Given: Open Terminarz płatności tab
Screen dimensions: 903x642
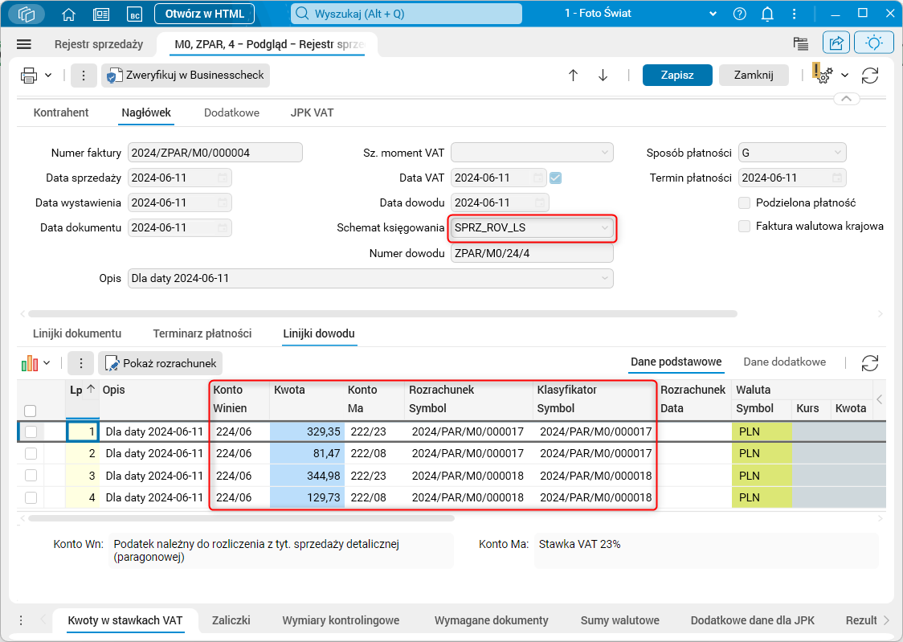Looking at the screenshot, I should [x=202, y=333].
